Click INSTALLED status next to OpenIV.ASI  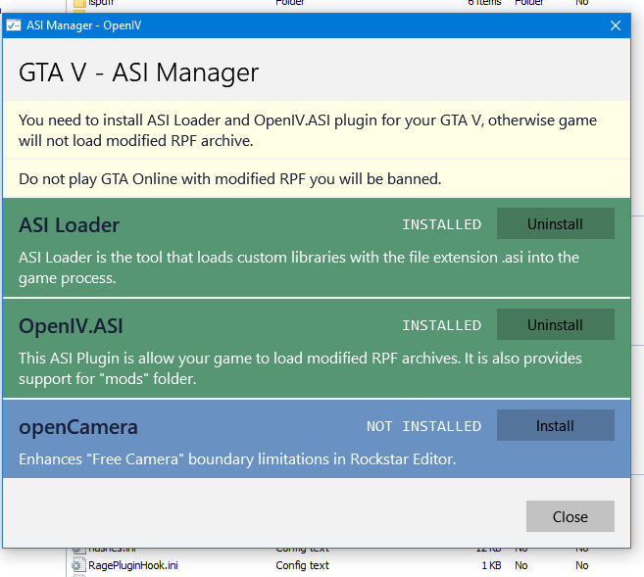(441, 325)
